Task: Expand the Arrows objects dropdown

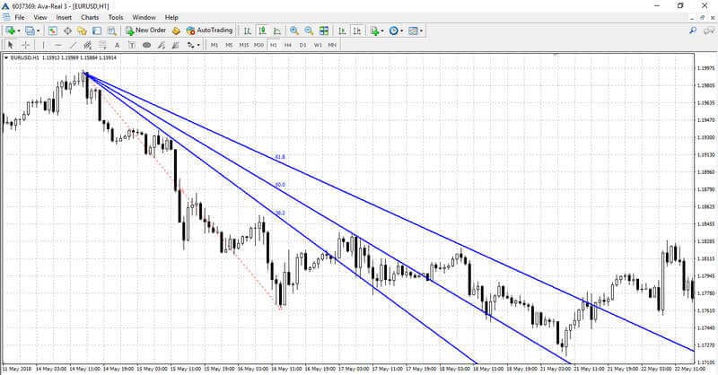Action: pyautogui.click(x=198, y=46)
